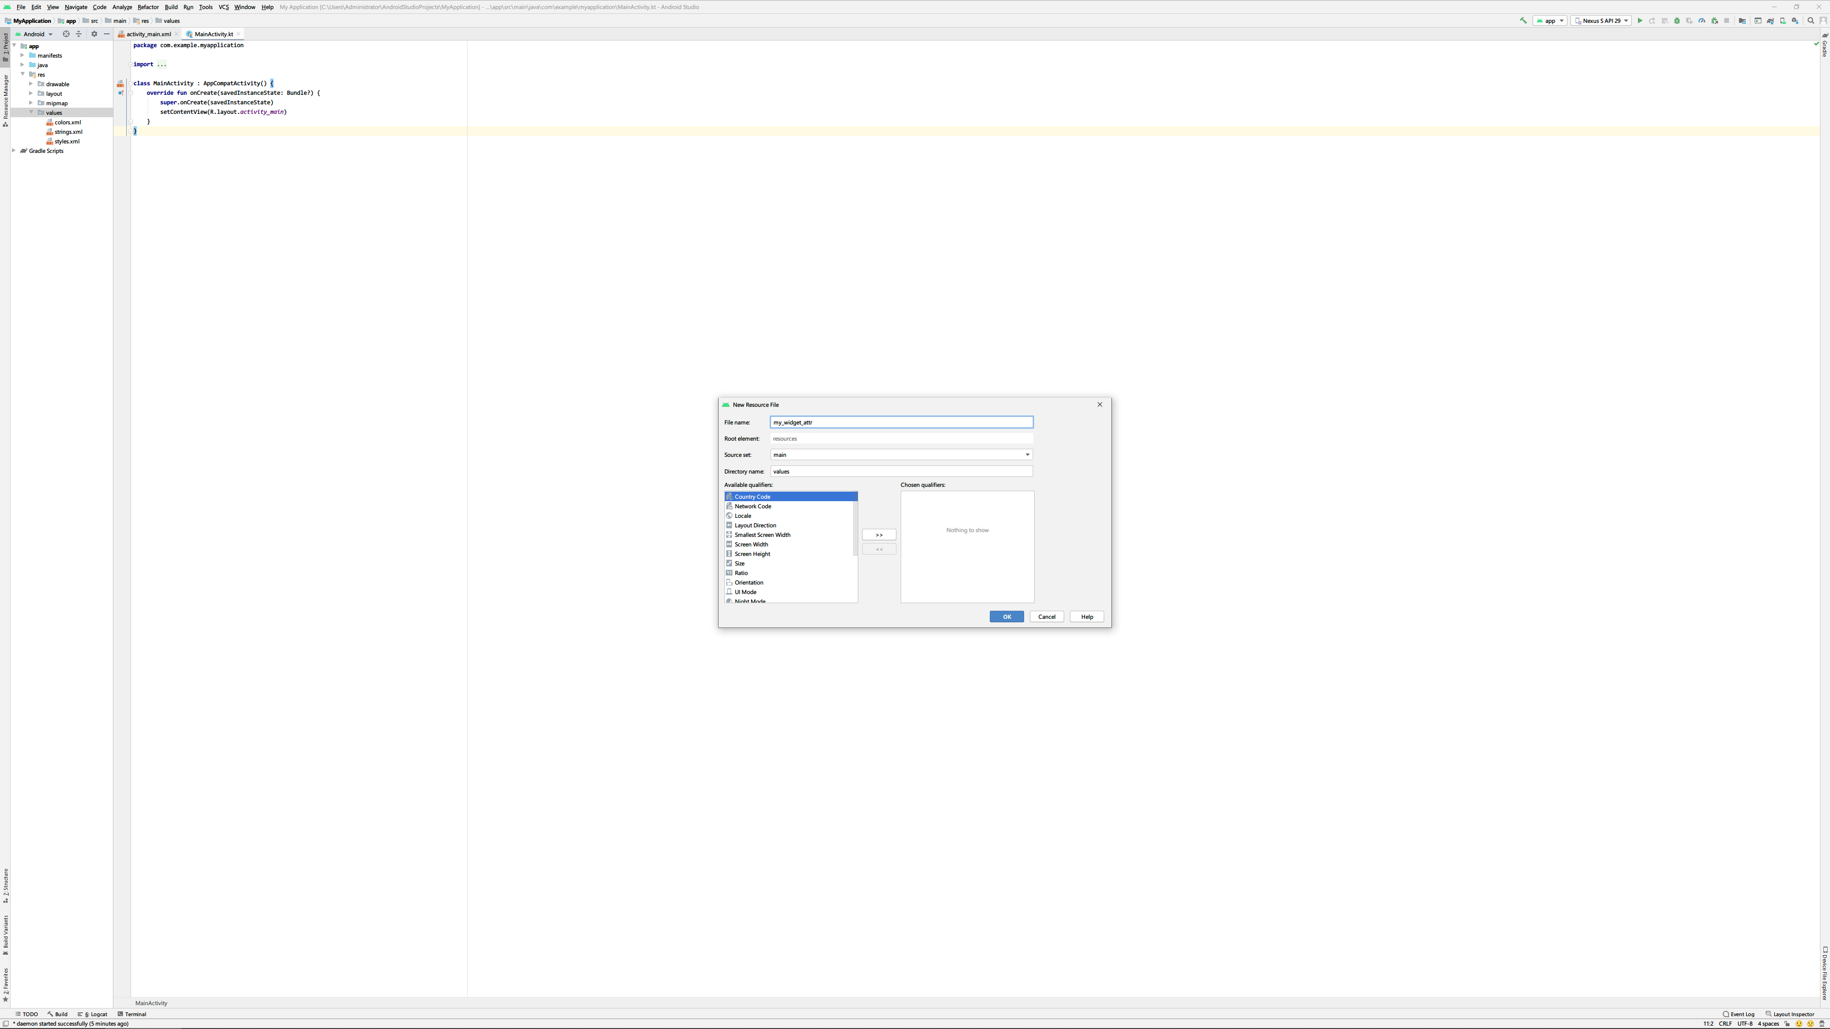Open the Nexus S API 29 device dropdown

(1601, 20)
